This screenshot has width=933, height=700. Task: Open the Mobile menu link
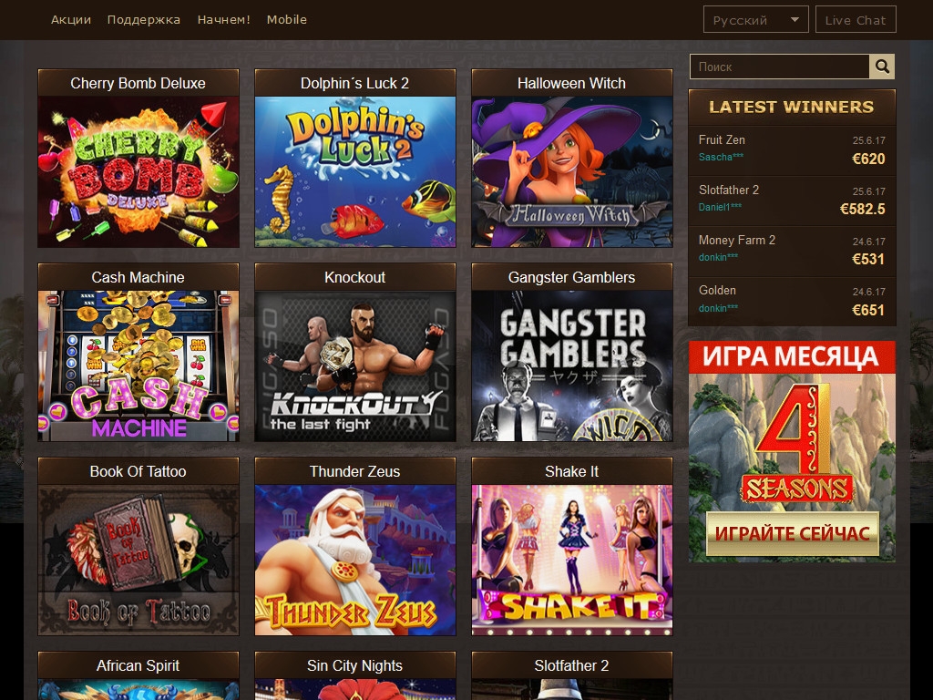pyautogui.click(x=286, y=19)
